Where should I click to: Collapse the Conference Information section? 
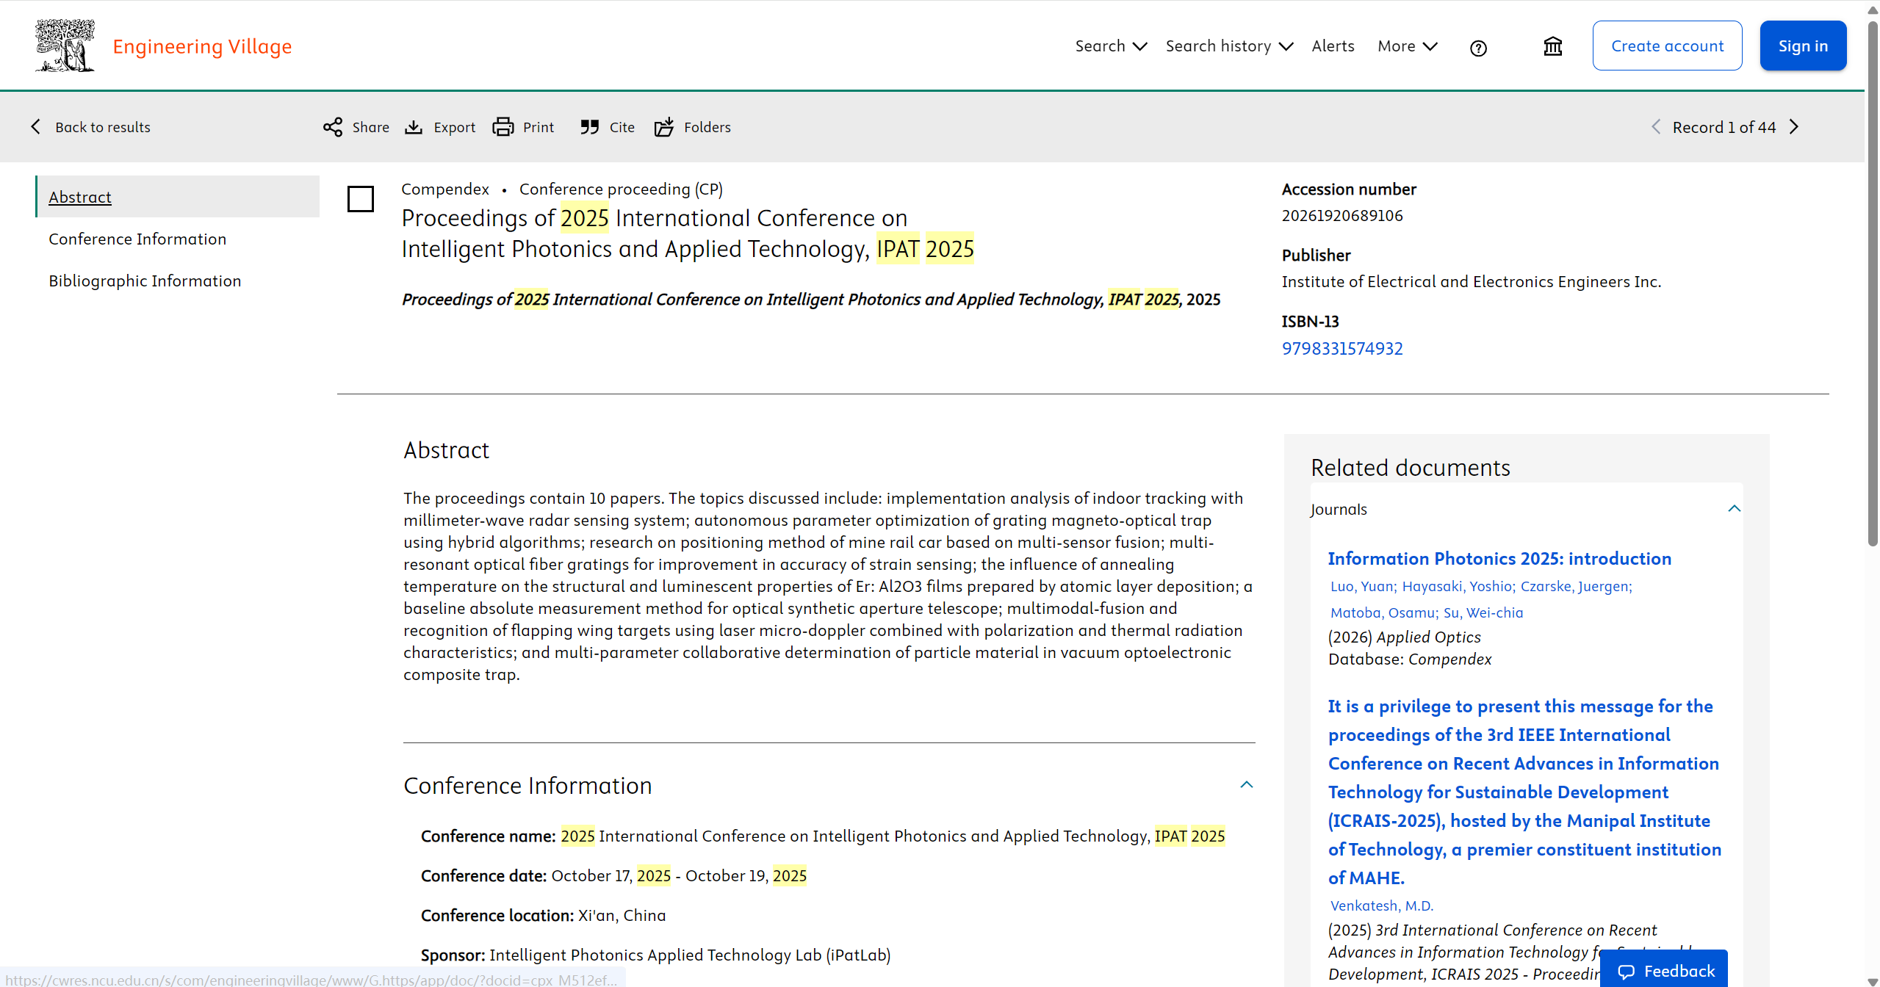pos(1247,785)
